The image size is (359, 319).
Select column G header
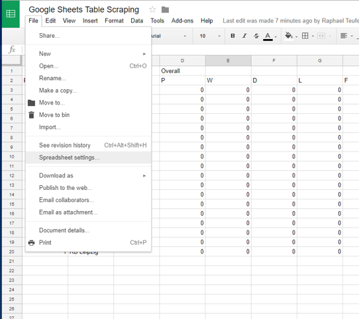tap(320, 61)
